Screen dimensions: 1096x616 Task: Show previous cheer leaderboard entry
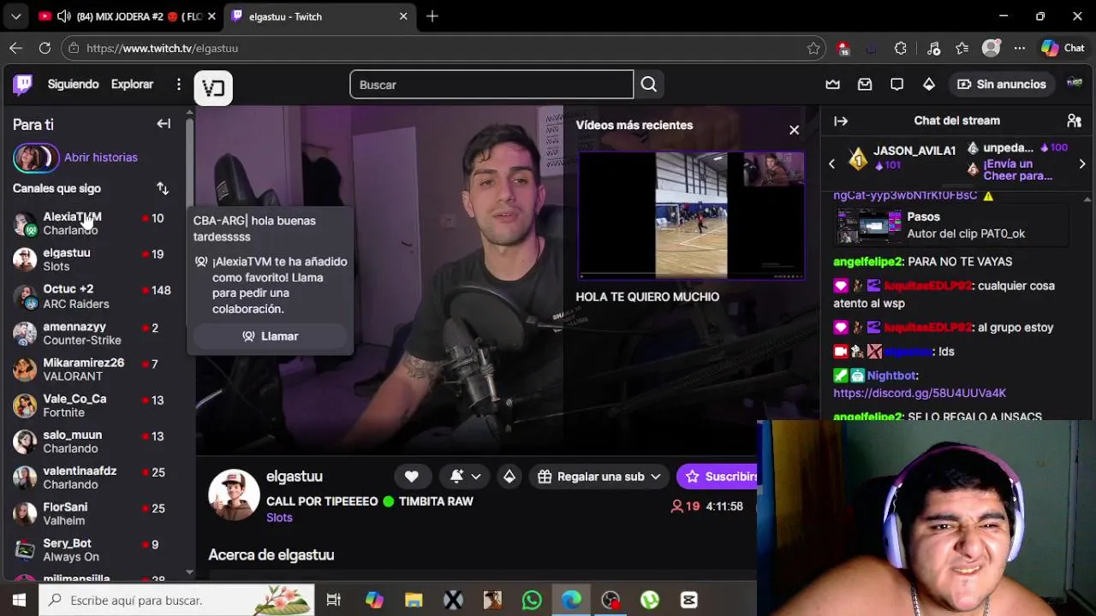coord(831,163)
